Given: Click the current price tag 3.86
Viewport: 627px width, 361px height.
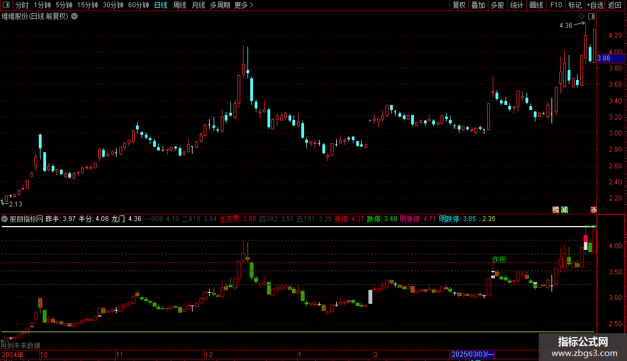Looking at the screenshot, I should pyautogui.click(x=611, y=58).
